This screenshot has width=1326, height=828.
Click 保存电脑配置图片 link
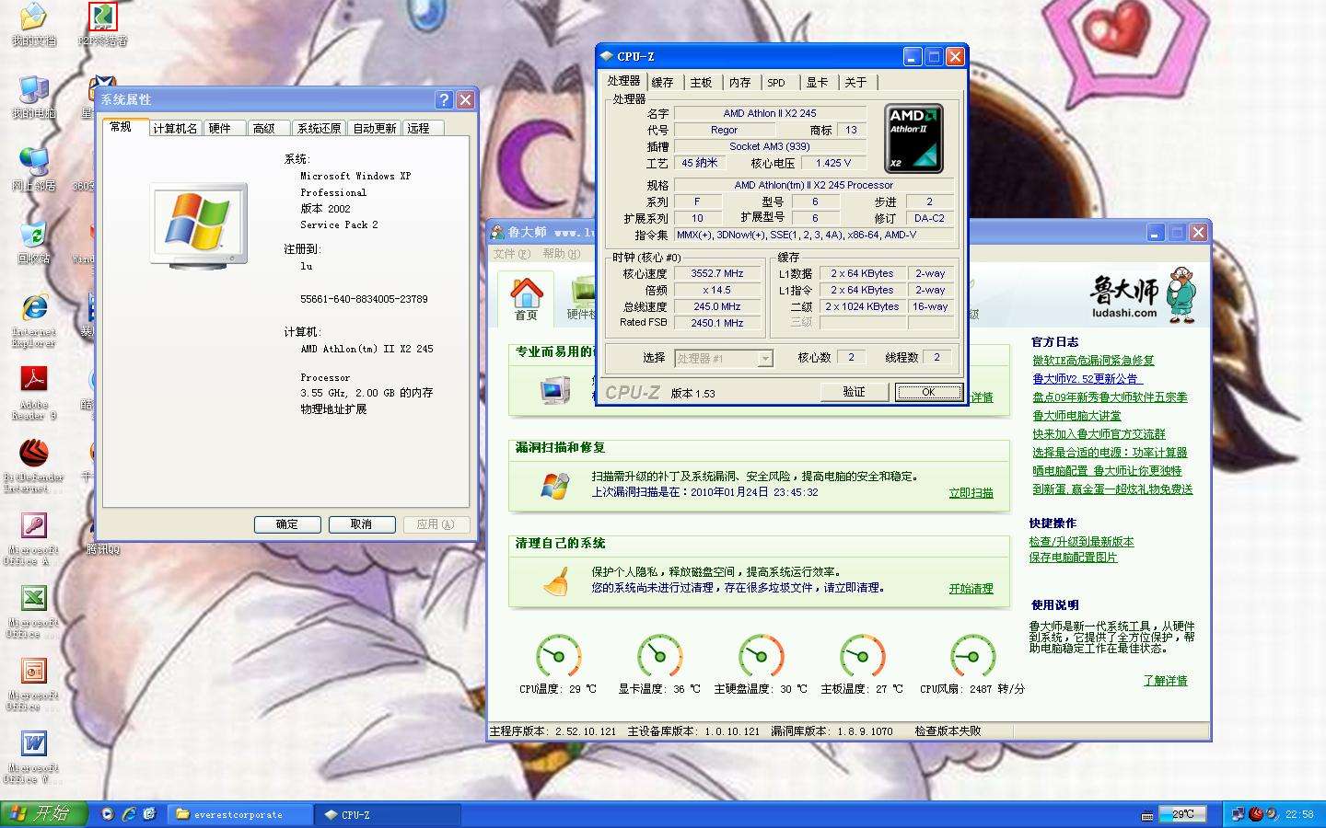coord(1073,558)
